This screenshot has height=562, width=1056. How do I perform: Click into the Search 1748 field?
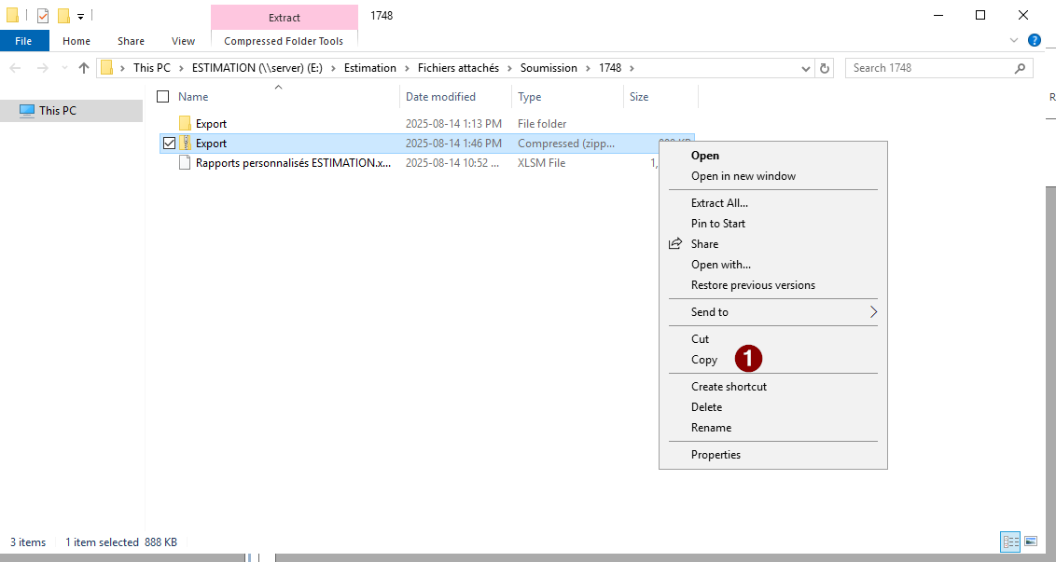pyautogui.click(x=928, y=68)
